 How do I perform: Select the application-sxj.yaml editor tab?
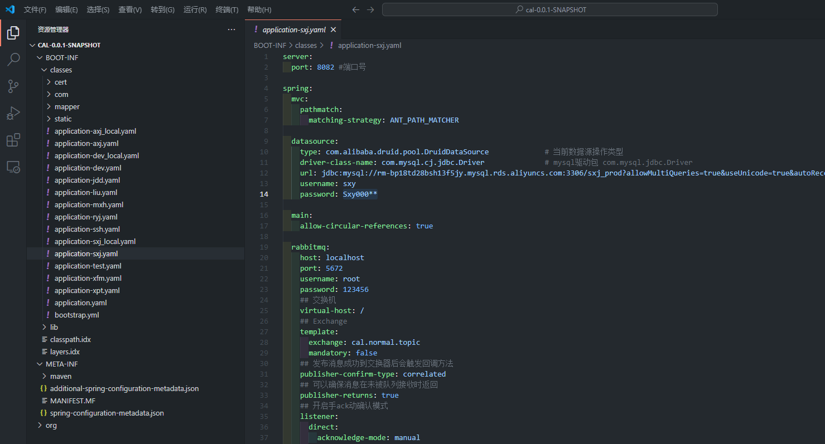(293, 30)
